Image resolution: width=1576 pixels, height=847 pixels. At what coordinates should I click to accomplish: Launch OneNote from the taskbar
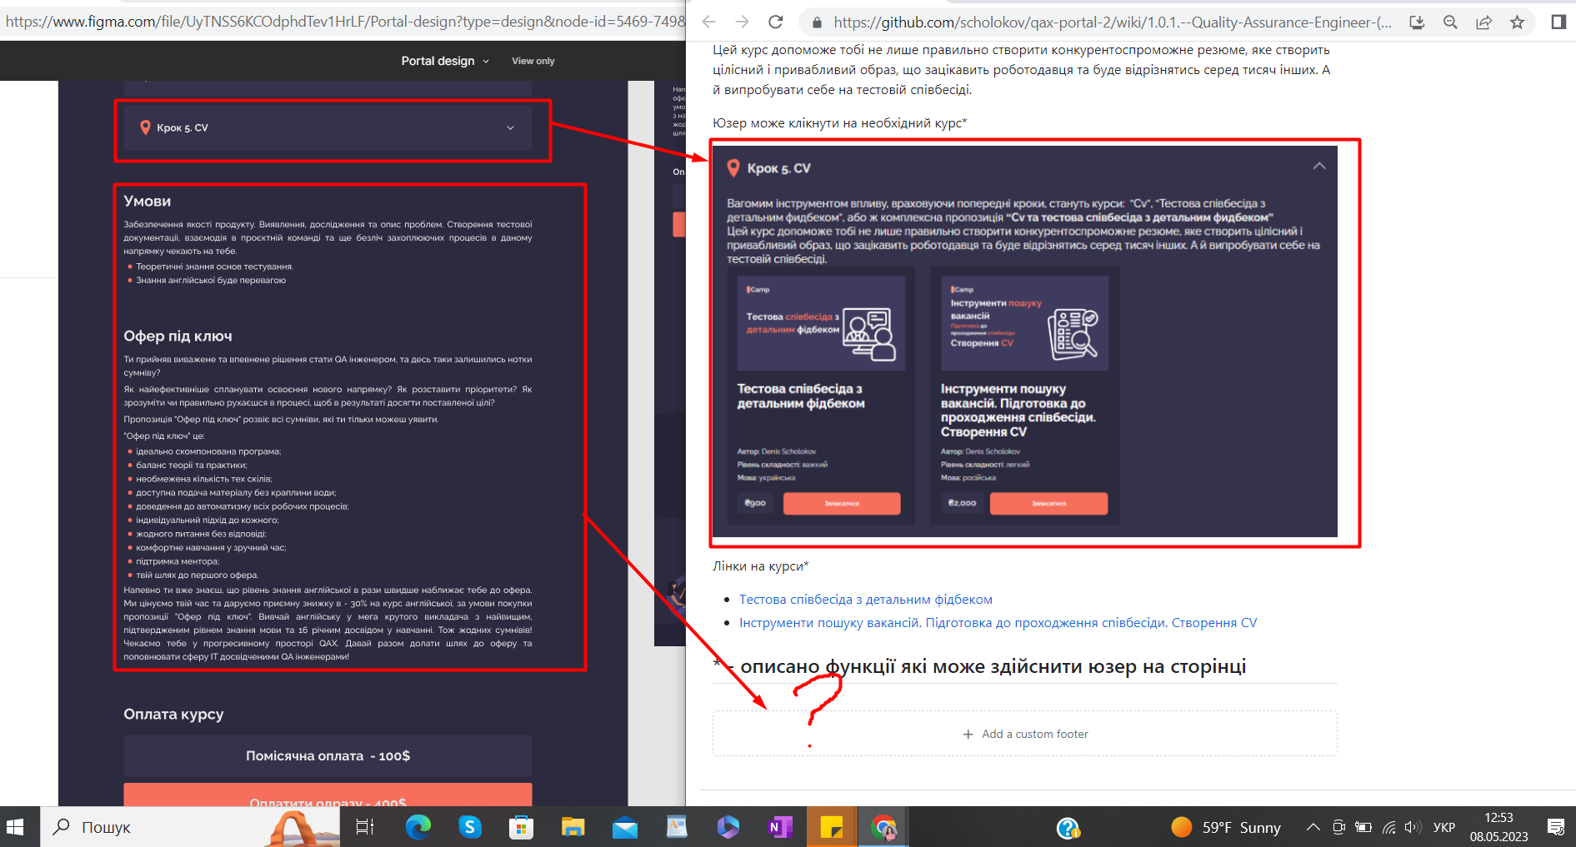coord(779,826)
